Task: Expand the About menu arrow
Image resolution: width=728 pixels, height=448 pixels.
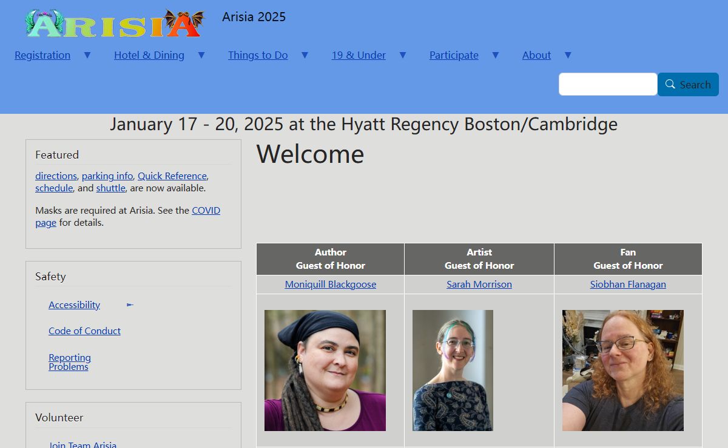Action: (568, 55)
